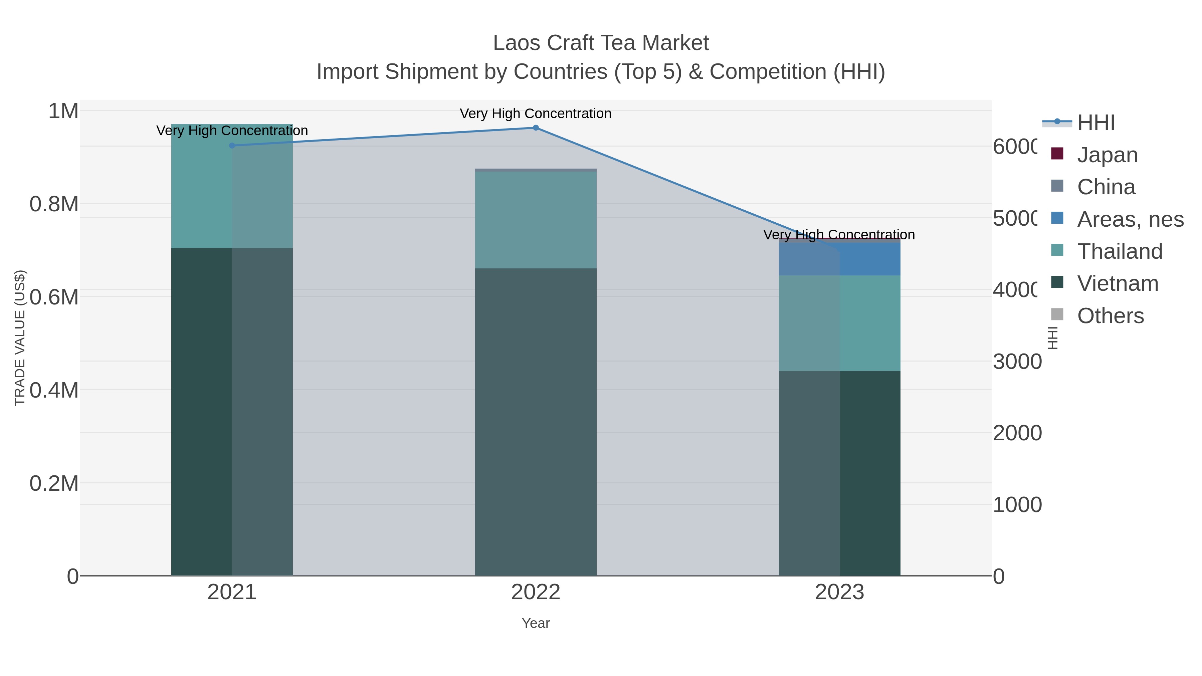Click the Year axis title

(536, 623)
